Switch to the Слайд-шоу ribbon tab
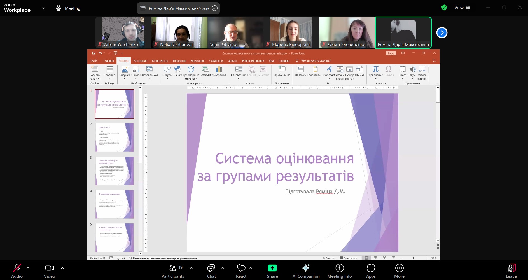This screenshot has width=528, height=280. click(x=216, y=61)
